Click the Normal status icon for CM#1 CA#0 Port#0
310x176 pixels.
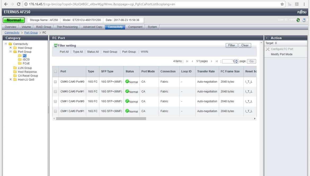pos(127,101)
